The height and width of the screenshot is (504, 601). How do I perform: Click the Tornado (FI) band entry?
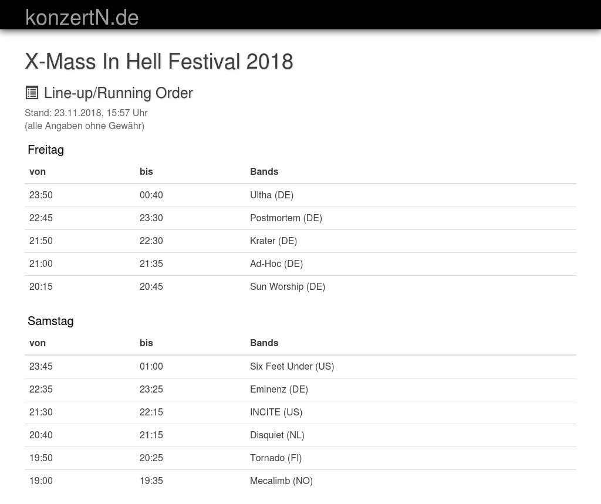[x=275, y=458]
